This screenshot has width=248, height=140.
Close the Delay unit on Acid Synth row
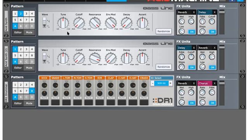coord(214,12)
